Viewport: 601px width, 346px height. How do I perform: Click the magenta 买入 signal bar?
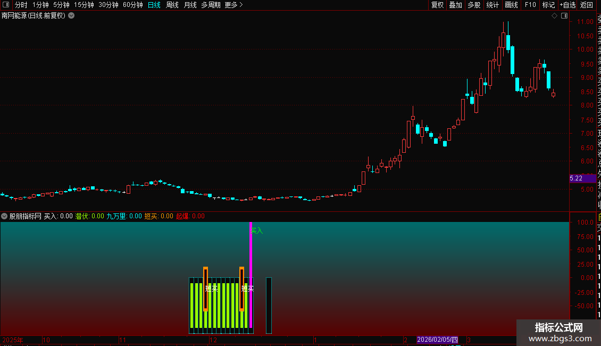click(251, 275)
